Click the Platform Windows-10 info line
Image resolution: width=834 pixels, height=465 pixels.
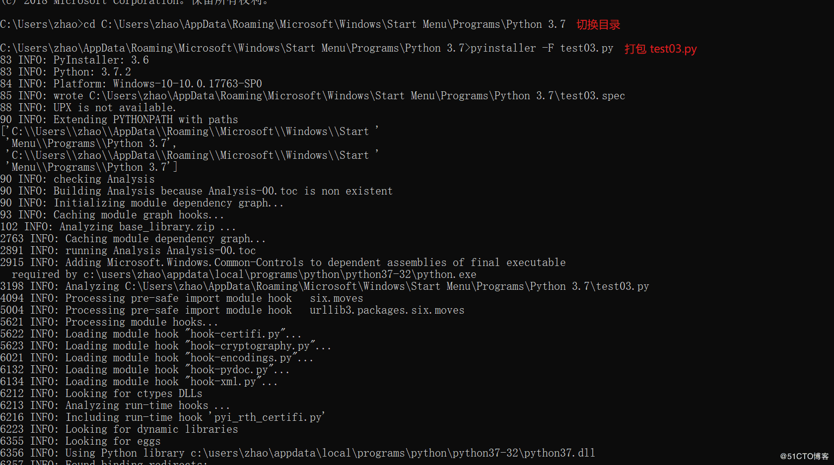coord(157,84)
